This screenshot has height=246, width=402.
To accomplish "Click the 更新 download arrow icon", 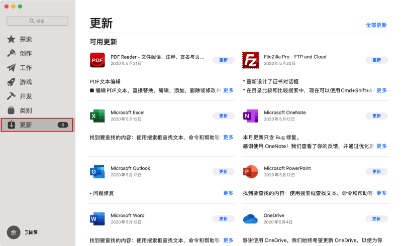I will 11,125.
